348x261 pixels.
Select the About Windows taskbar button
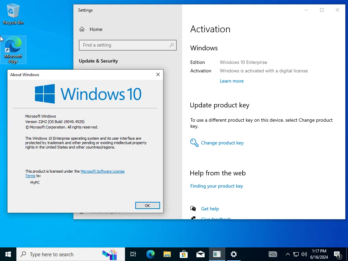[217, 254]
